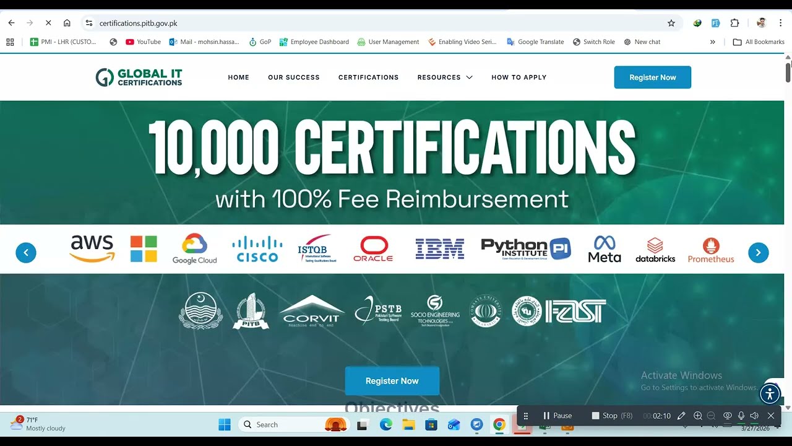
Task: Open the Chrome profile avatar
Action: point(762,23)
